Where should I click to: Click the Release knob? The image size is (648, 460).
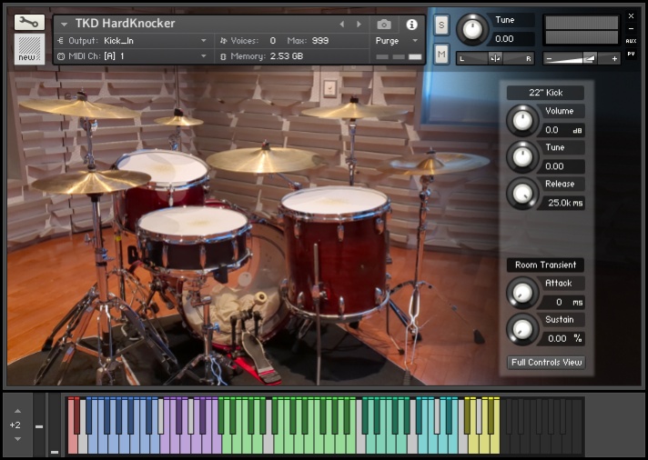point(522,194)
